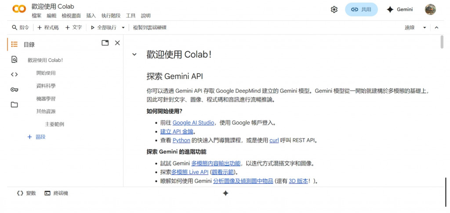Screen dimensions: 450x213
Task: Open the find and replace sidebar icon
Action: [x=15, y=59]
